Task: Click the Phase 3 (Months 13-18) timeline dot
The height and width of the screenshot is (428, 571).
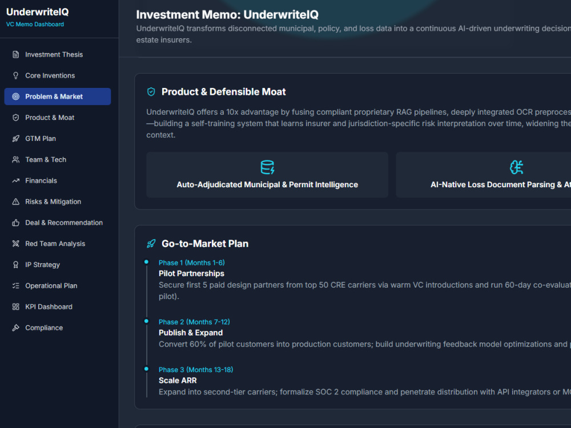Action: point(146,369)
